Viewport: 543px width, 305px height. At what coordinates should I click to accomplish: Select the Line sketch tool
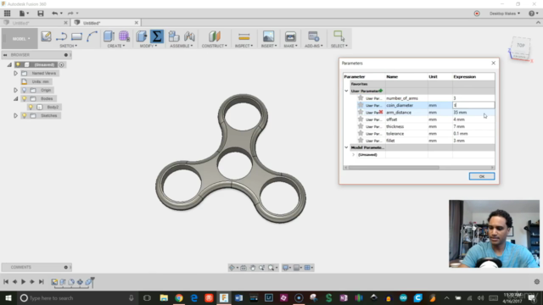pos(62,36)
